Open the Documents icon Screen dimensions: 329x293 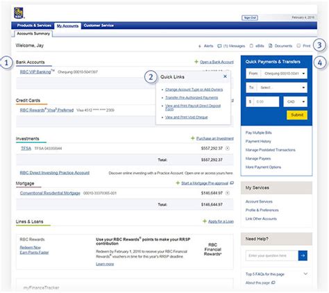270,46
